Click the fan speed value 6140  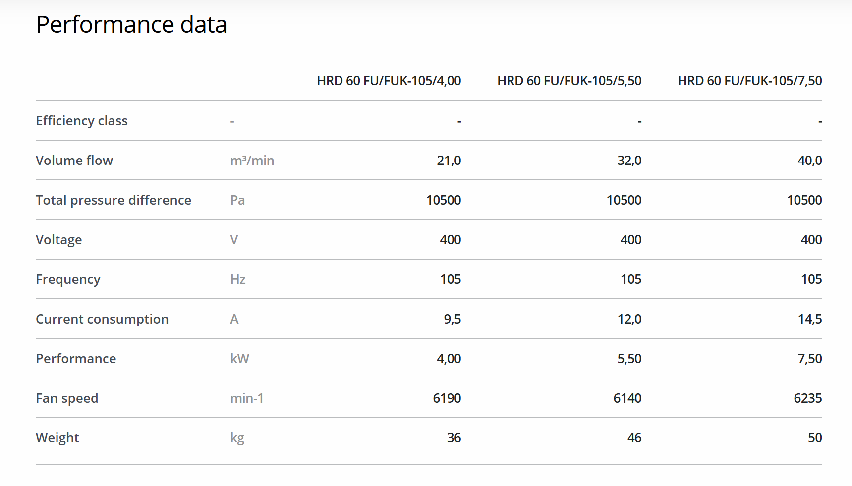627,398
